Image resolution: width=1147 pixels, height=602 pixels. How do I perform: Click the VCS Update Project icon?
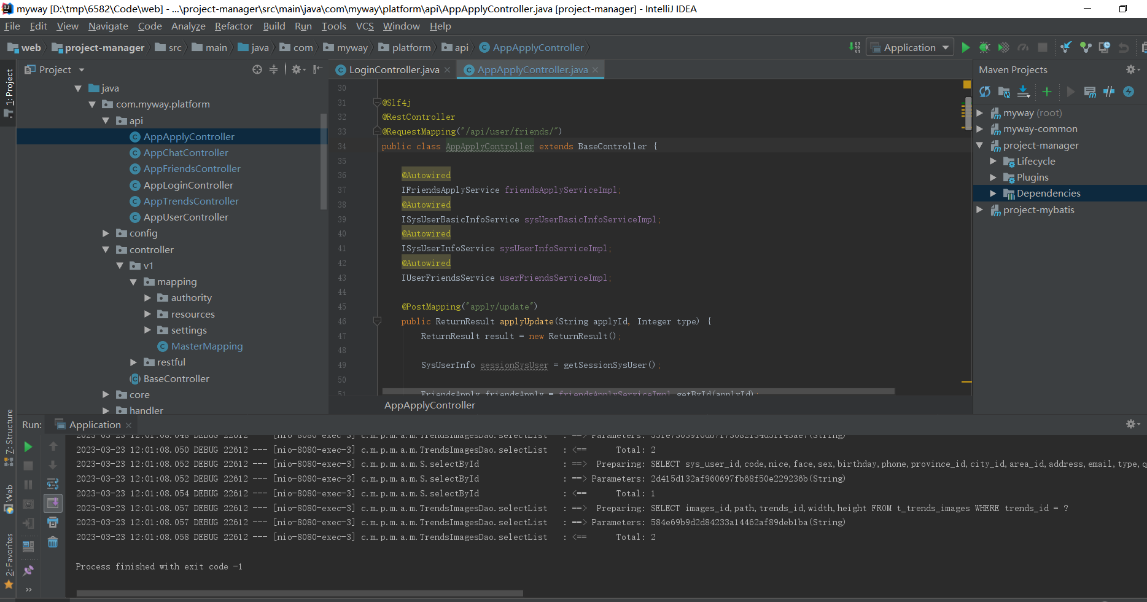(1066, 47)
